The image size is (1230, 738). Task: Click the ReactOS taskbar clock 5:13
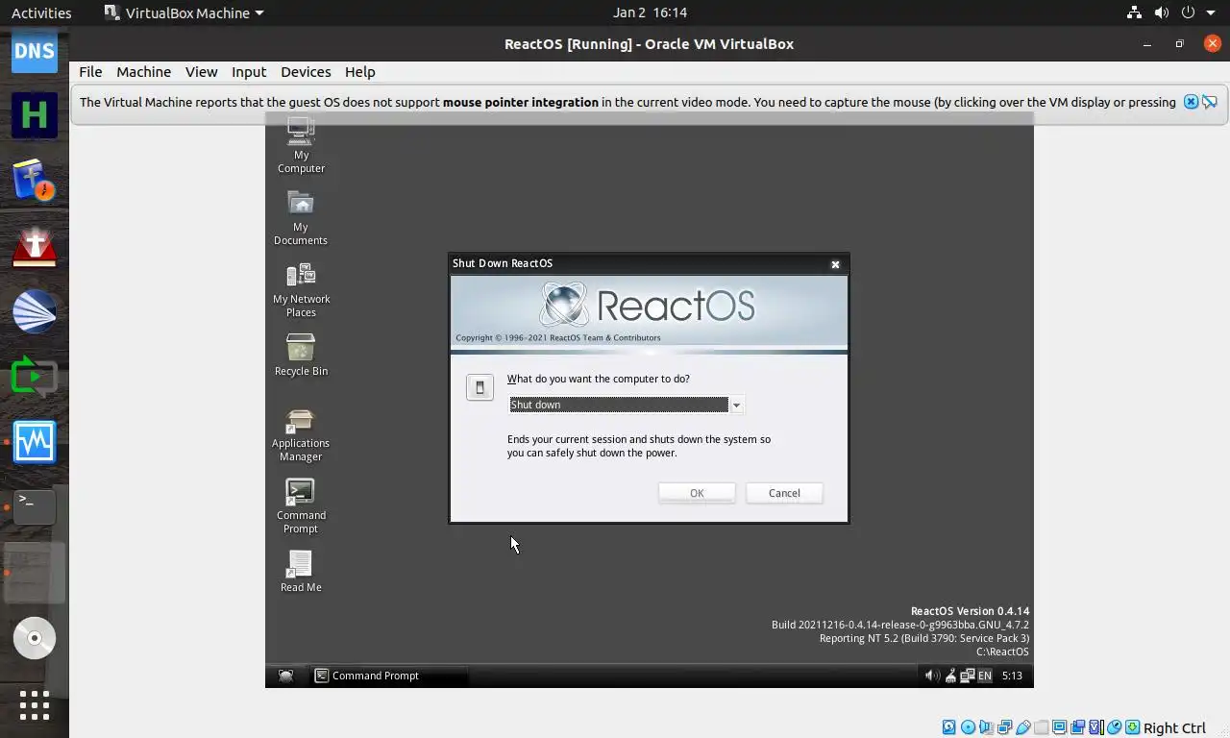pyautogui.click(x=1012, y=676)
